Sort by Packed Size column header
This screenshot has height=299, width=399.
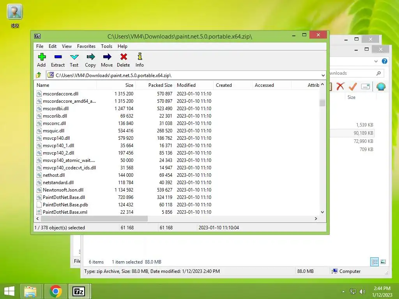155,85
